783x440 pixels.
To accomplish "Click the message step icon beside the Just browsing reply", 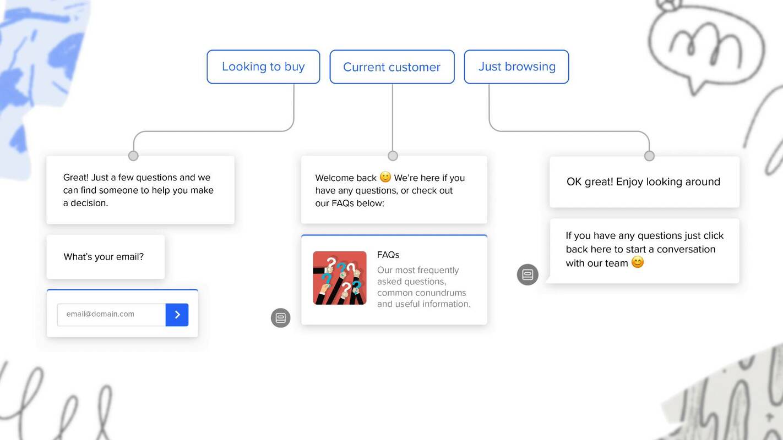I will tap(528, 274).
